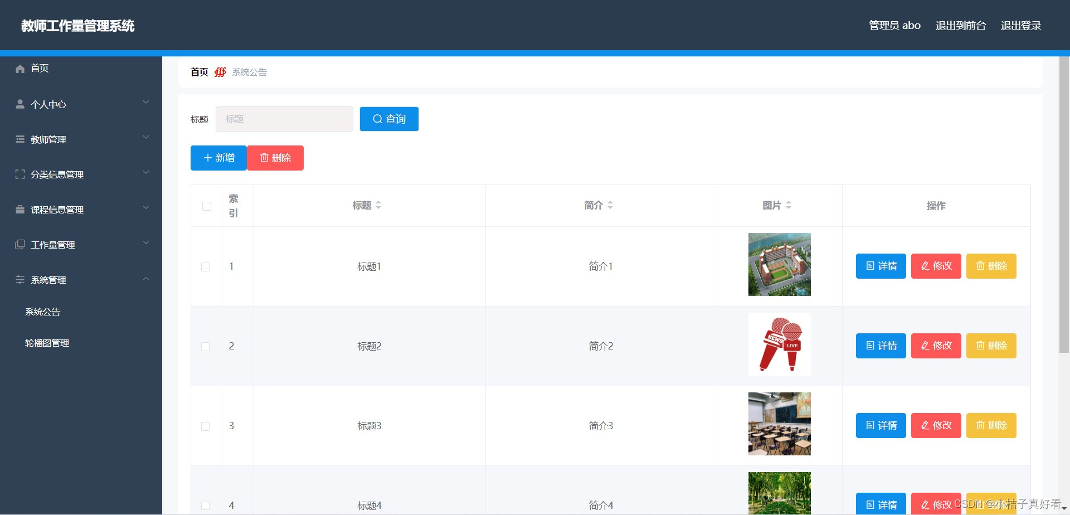Expand the 课程信息管理 menu chevron
The width and height of the screenshot is (1070, 515).
pos(146,208)
